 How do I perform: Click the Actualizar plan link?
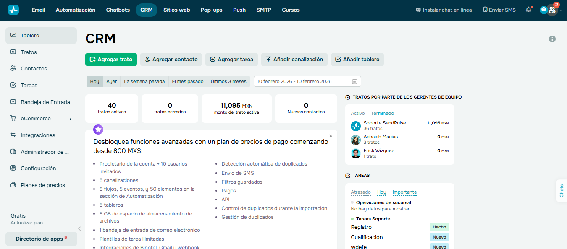(x=26, y=223)
